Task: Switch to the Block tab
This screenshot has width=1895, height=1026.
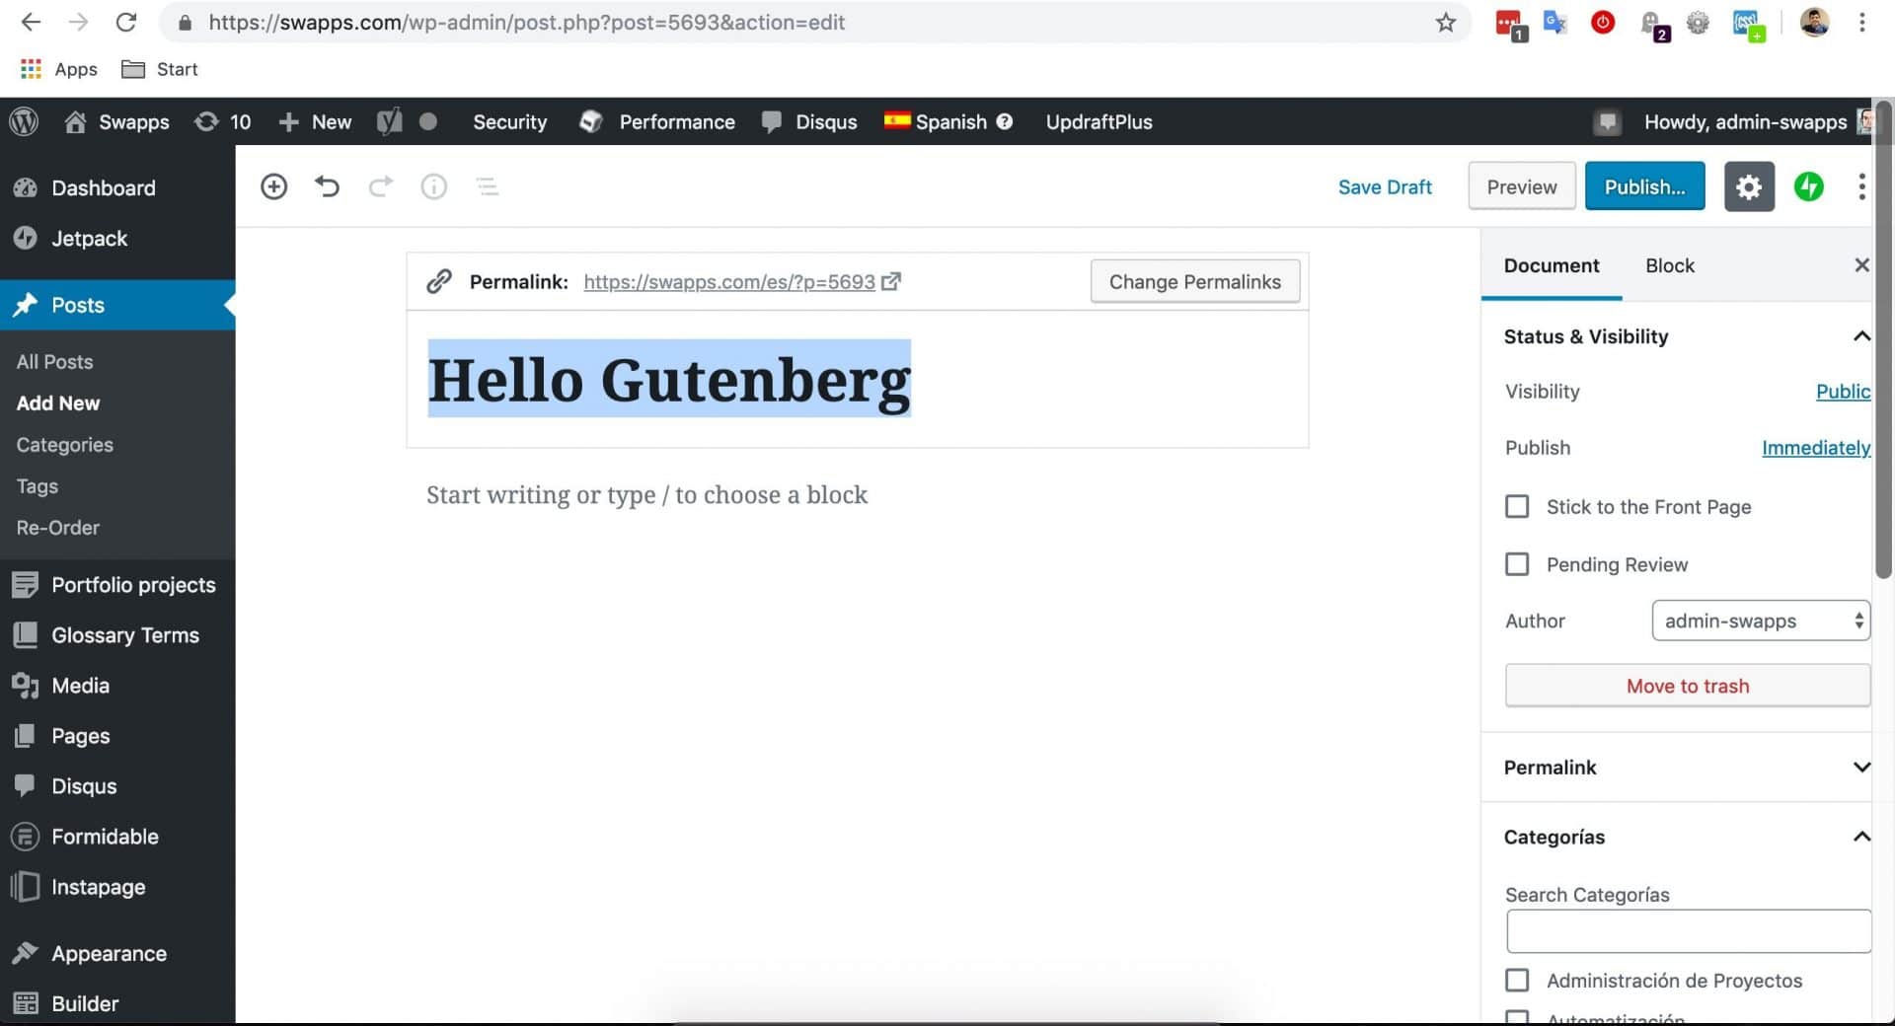Action: tap(1669, 265)
